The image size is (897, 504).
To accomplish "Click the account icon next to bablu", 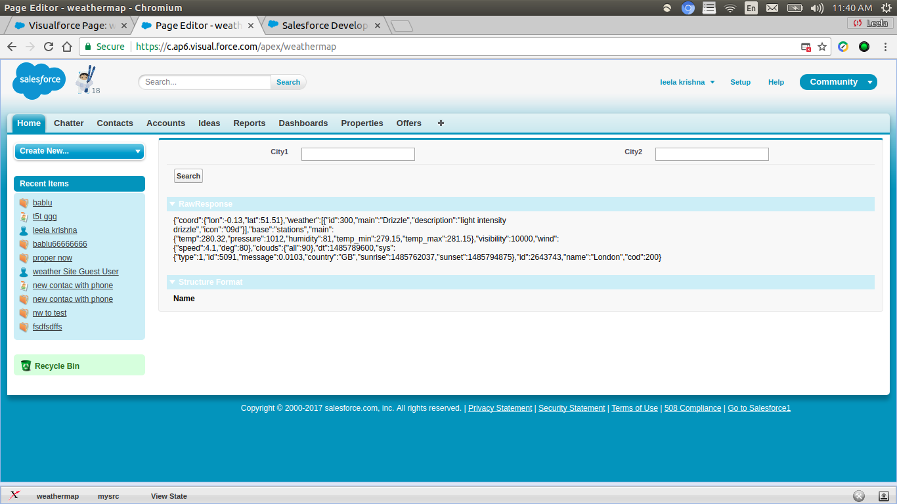I will tap(24, 203).
